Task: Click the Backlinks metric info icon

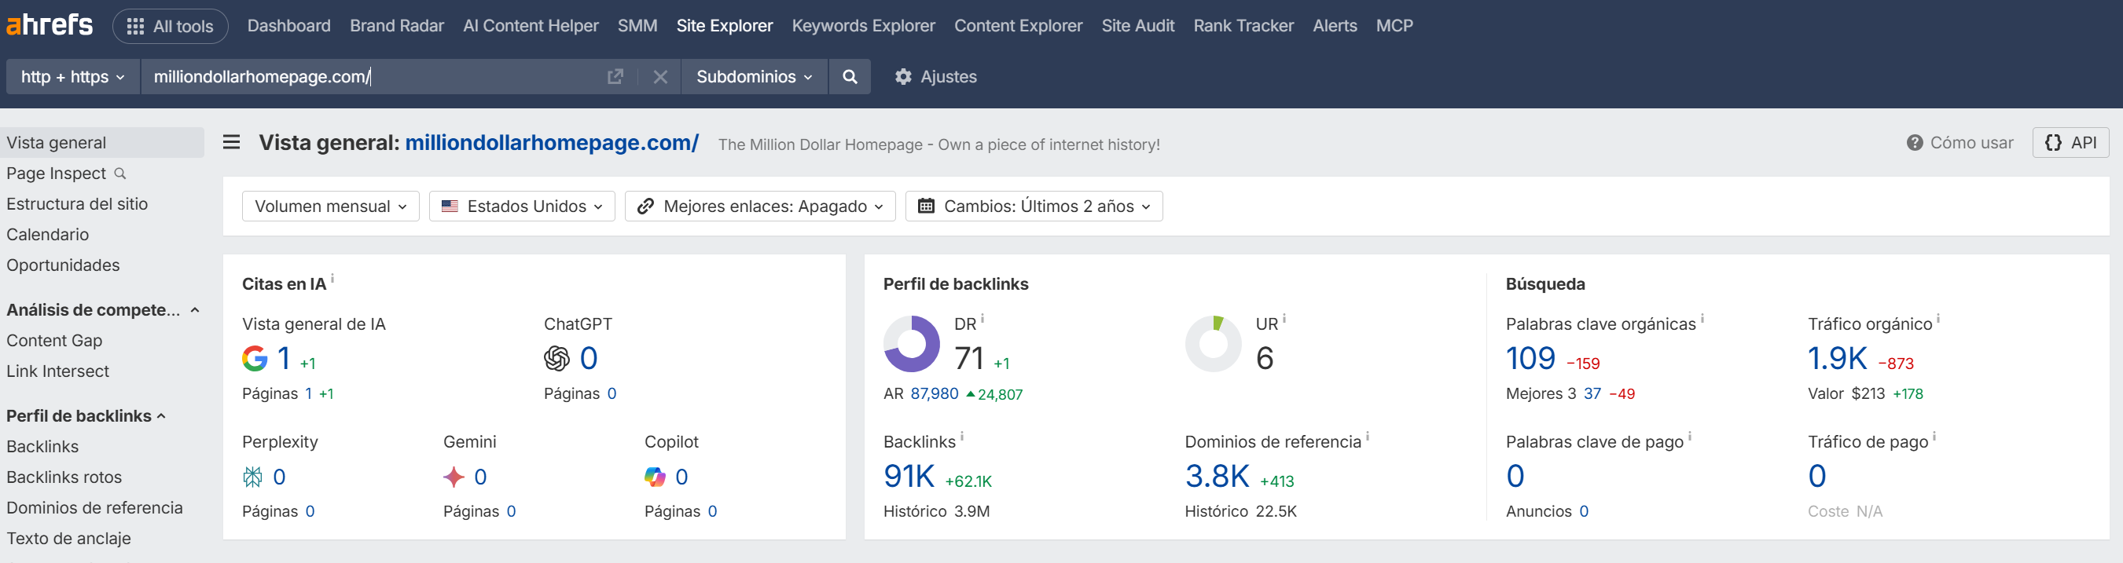Action: tap(962, 437)
